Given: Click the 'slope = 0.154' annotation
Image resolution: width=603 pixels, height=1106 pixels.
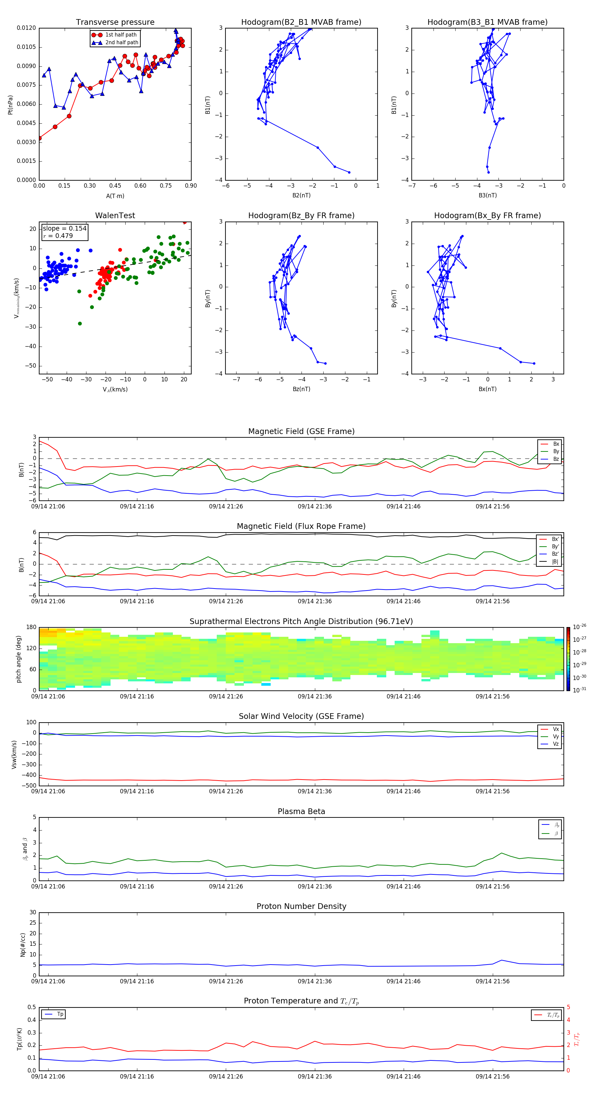Looking at the screenshot, I should 64,229.
